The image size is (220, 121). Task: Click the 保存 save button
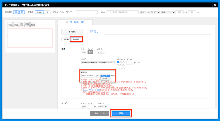[x=121, y=113]
